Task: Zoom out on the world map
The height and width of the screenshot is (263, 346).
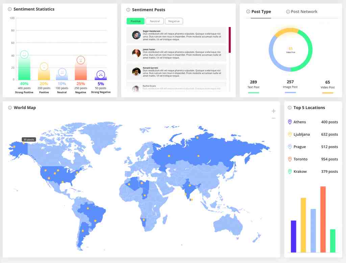Action: pyautogui.click(x=273, y=118)
